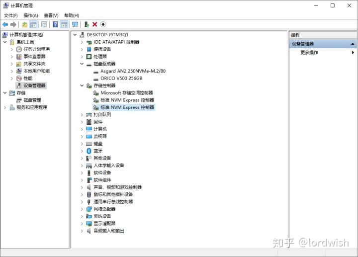Select 鼠标和其他指针设备 category
This screenshot has width=358, height=257.
point(113,194)
